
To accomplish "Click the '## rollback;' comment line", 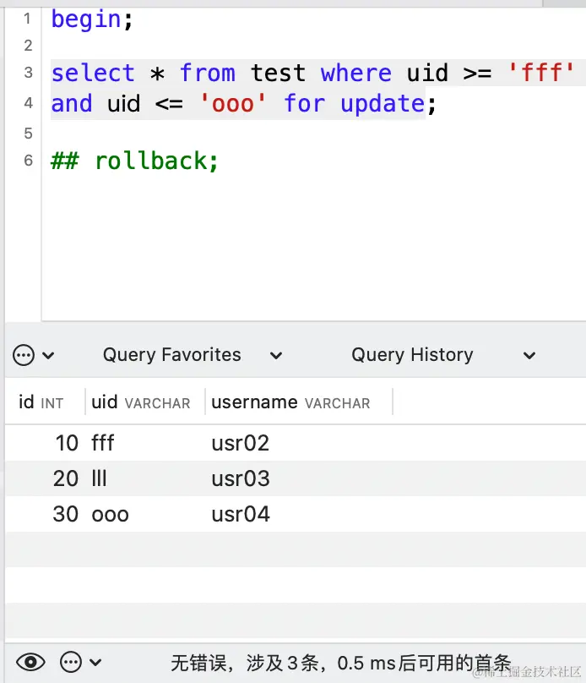I will (x=134, y=161).
